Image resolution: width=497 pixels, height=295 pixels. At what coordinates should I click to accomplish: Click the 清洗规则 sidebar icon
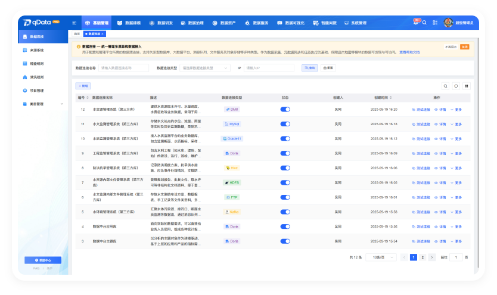25,77
